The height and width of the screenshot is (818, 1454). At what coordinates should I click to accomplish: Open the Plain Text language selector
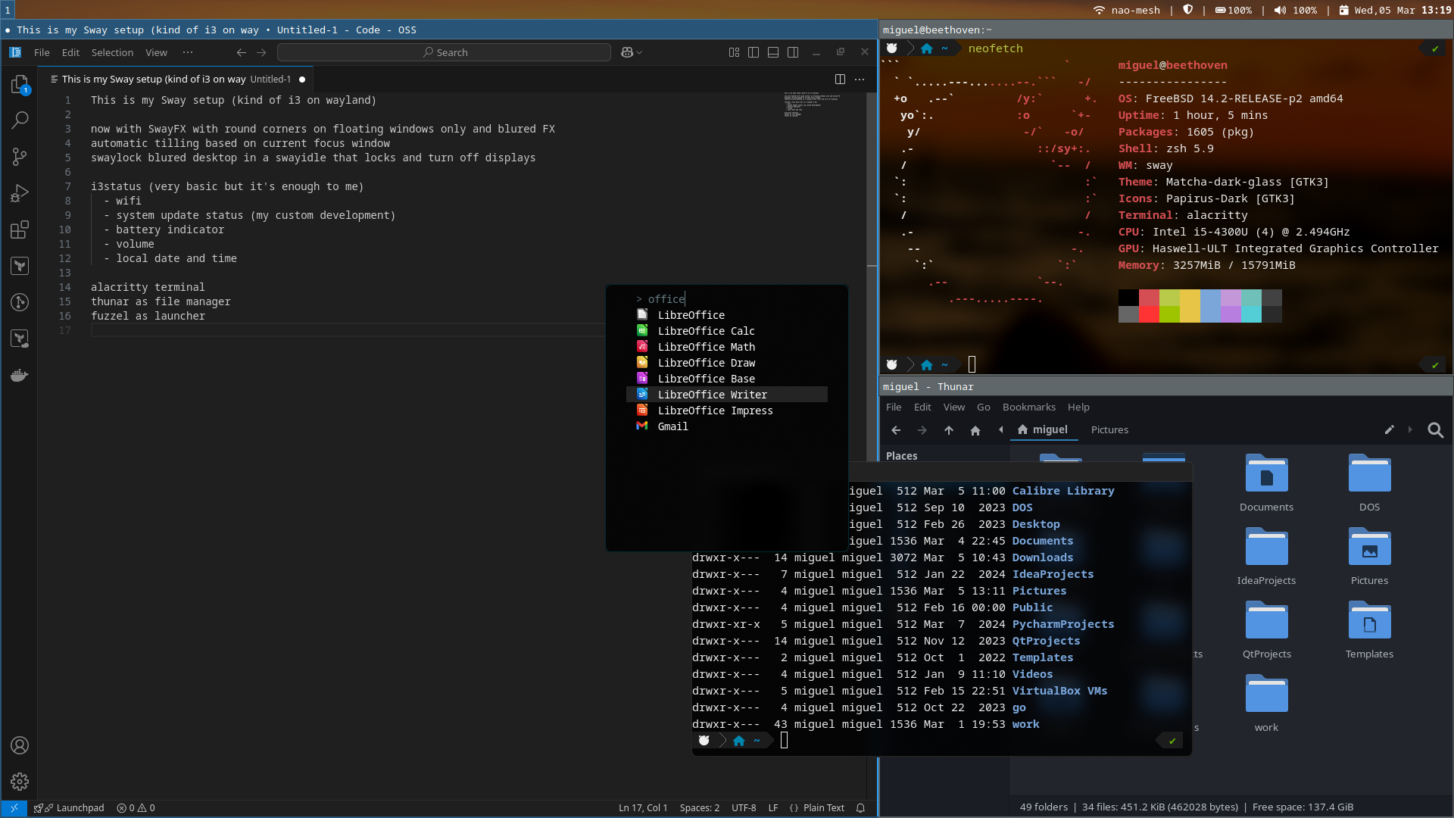pos(823,807)
